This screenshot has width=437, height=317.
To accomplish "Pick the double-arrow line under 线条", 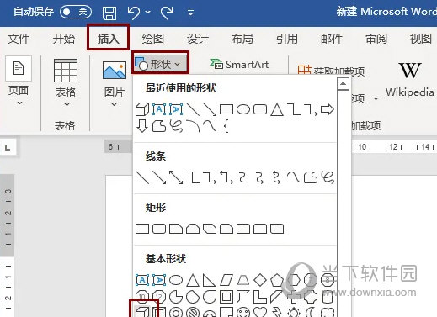I will click(176, 177).
